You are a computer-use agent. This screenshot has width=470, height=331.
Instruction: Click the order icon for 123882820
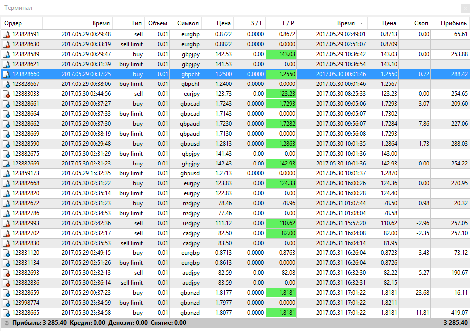point(6,193)
